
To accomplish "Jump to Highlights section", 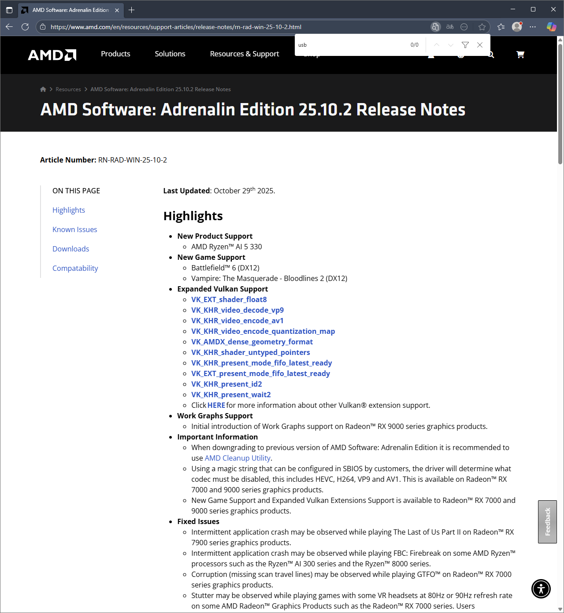I will (x=69, y=210).
